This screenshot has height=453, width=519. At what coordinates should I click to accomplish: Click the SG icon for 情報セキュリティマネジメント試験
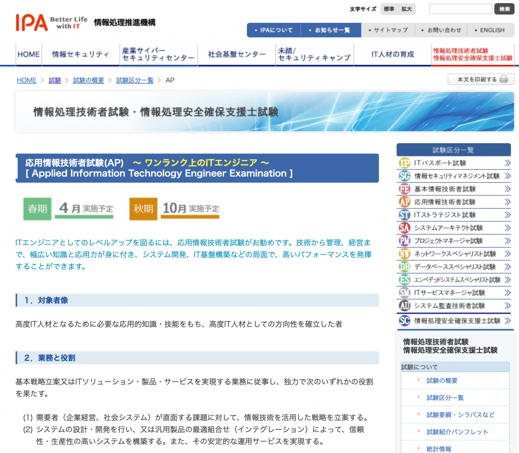(404, 176)
